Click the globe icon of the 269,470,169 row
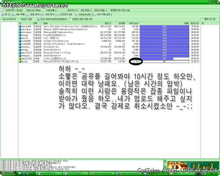The height and width of the screenshot is (176, 220). point(20,53)
